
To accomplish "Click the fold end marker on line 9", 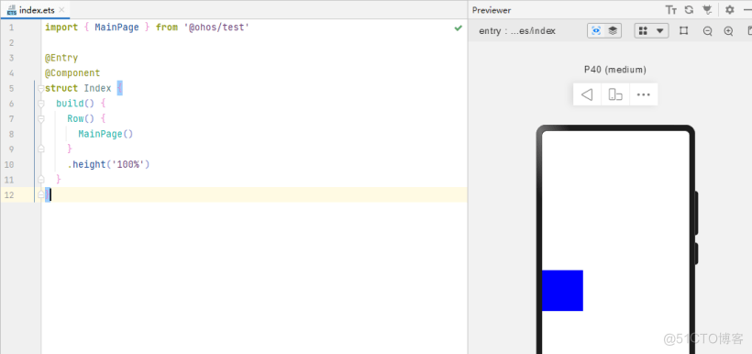I will (x=40, y=149).
